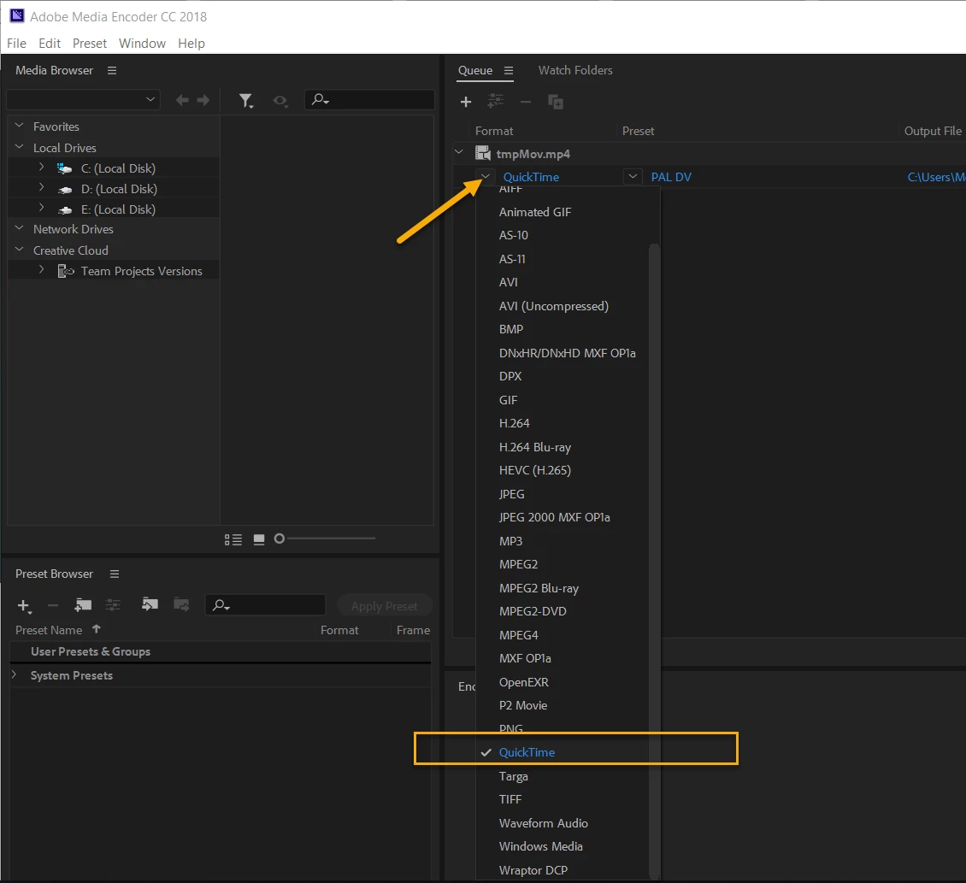Open the Edit menu
Image resolution: width=966 pixels, height=883 pixels.
[x=50, y=43]
